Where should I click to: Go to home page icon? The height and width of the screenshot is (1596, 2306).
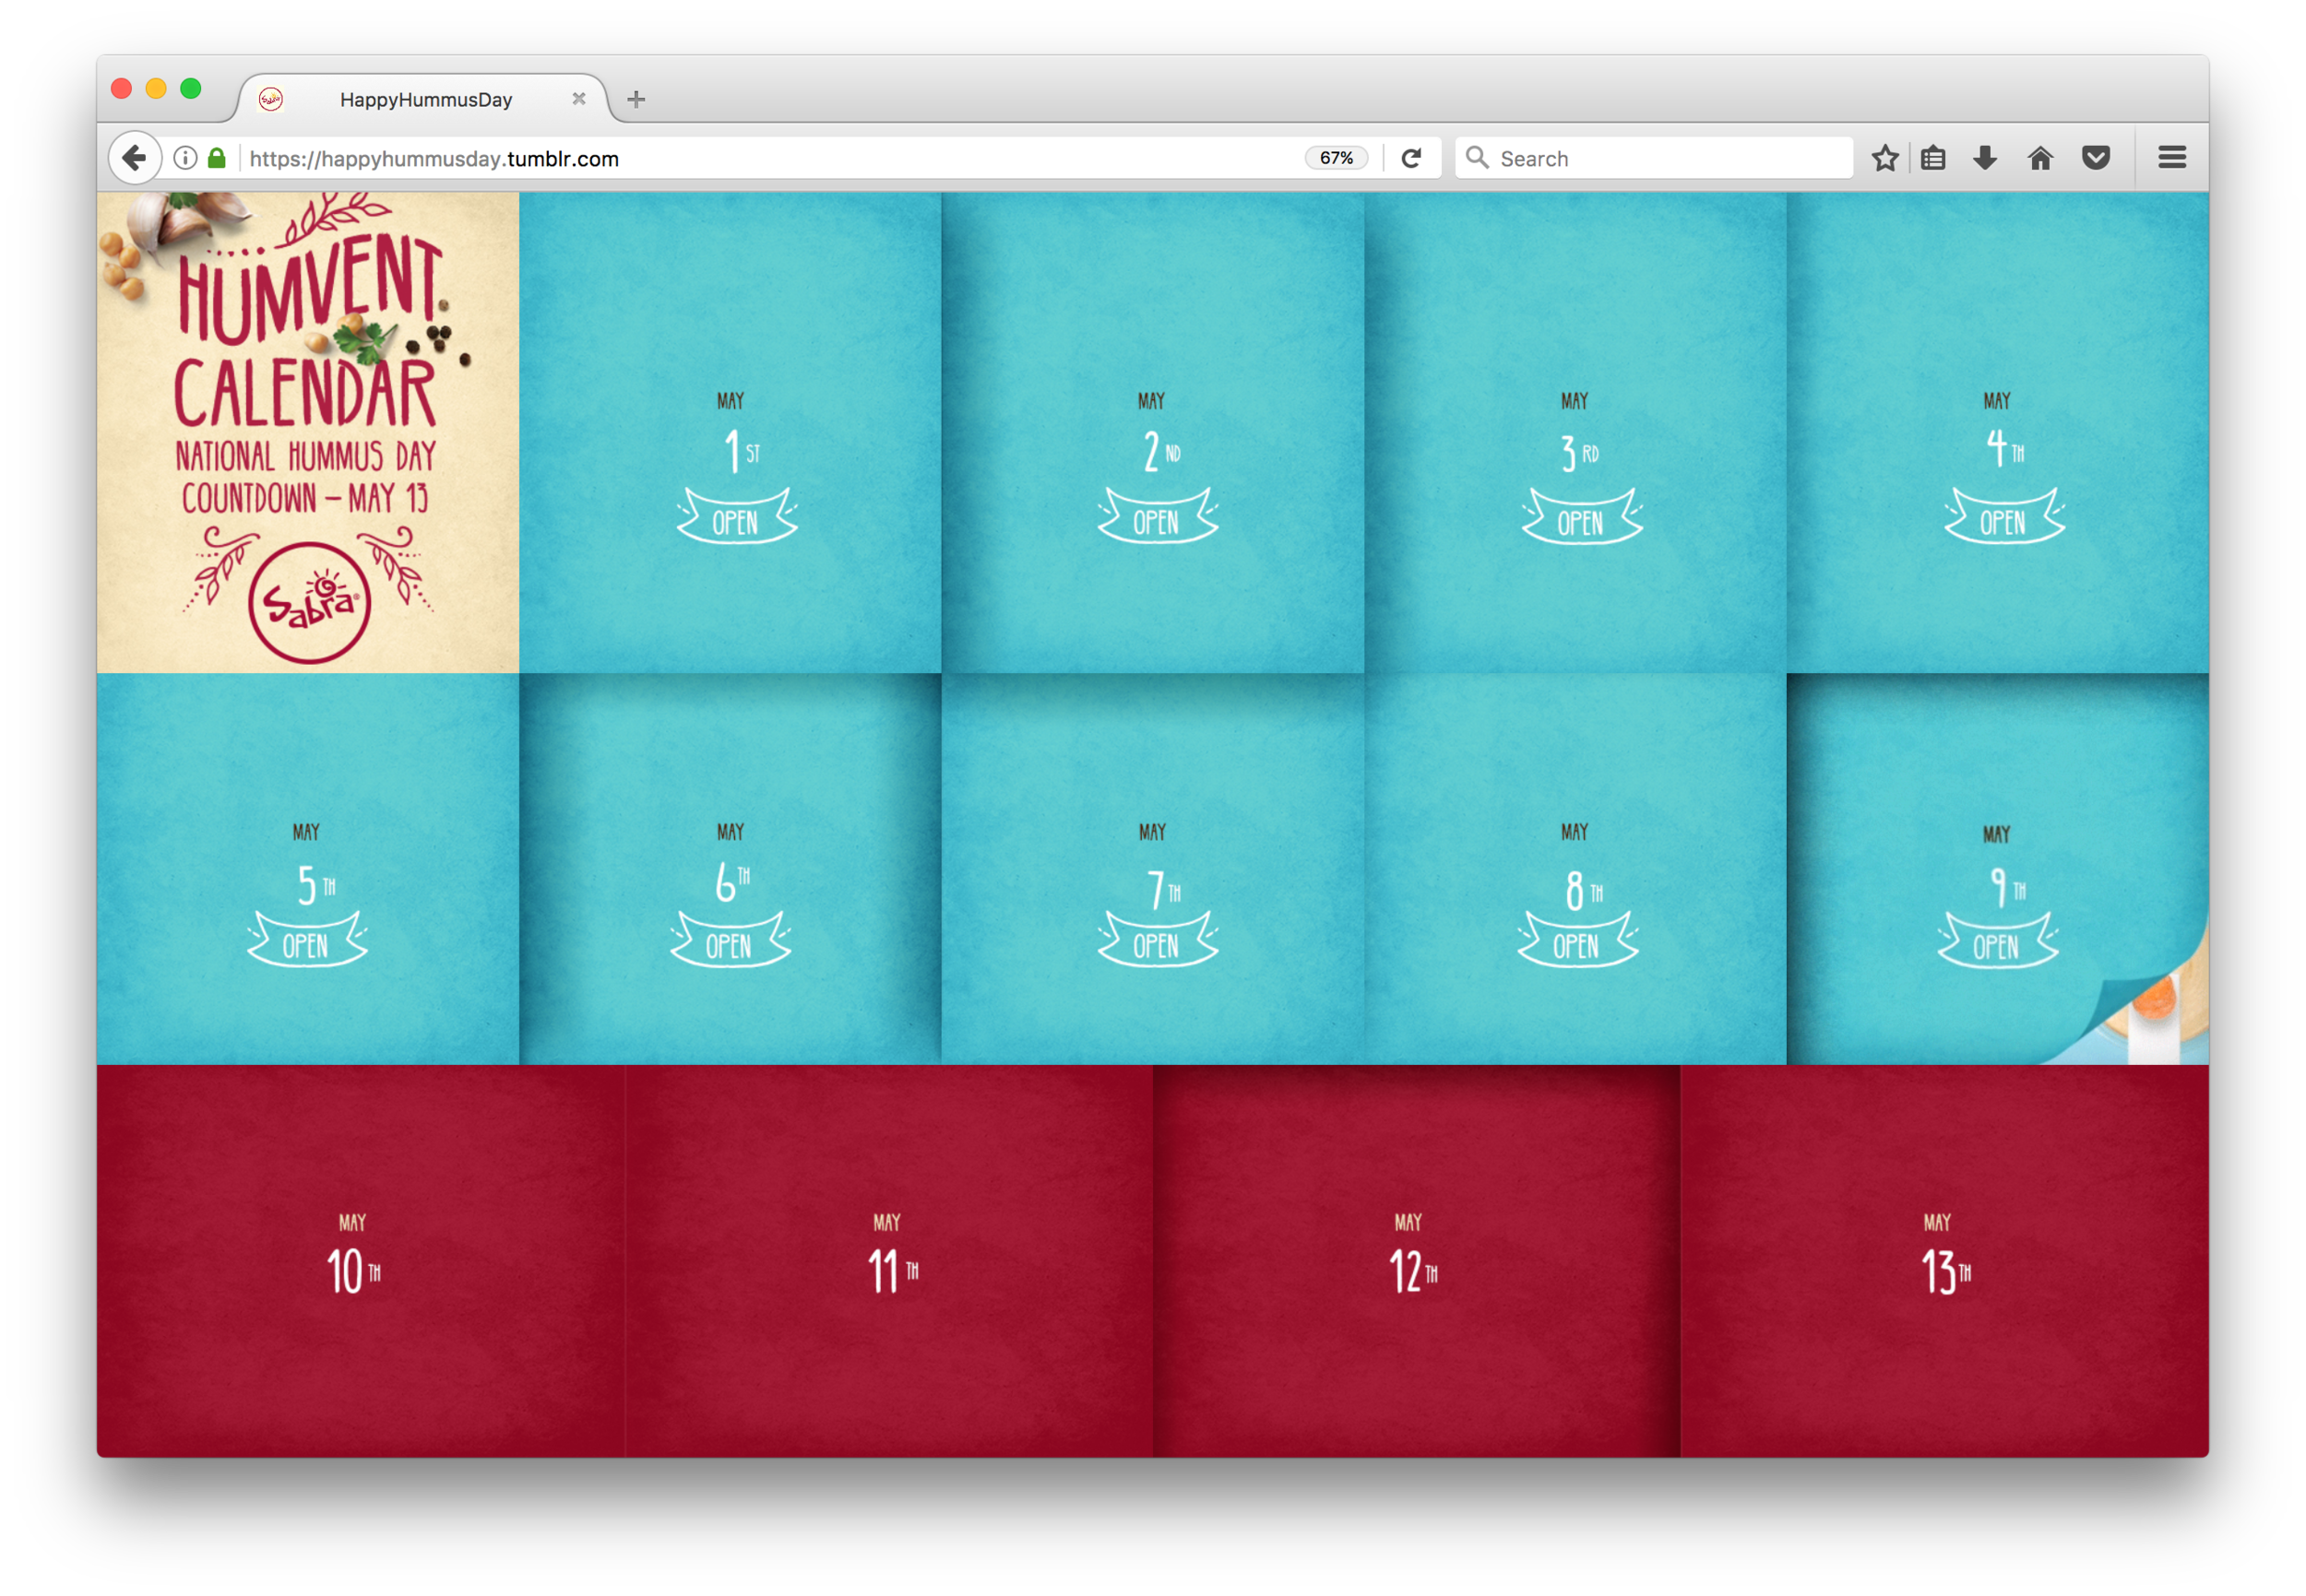[x=2039, y=158]
